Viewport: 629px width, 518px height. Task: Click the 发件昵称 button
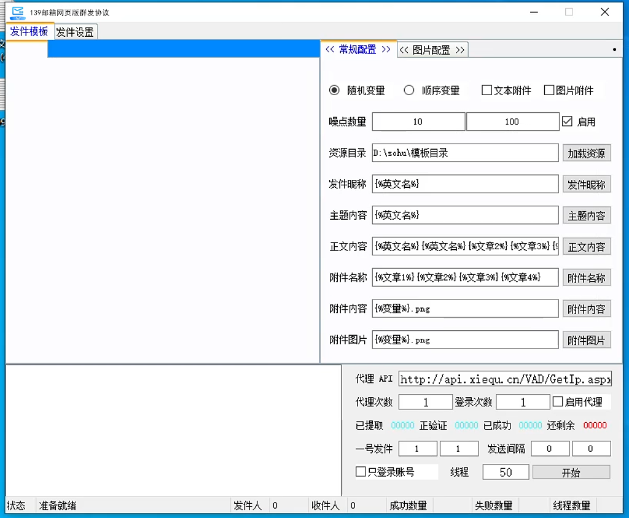pyautogui.click(x=586, y=184)
